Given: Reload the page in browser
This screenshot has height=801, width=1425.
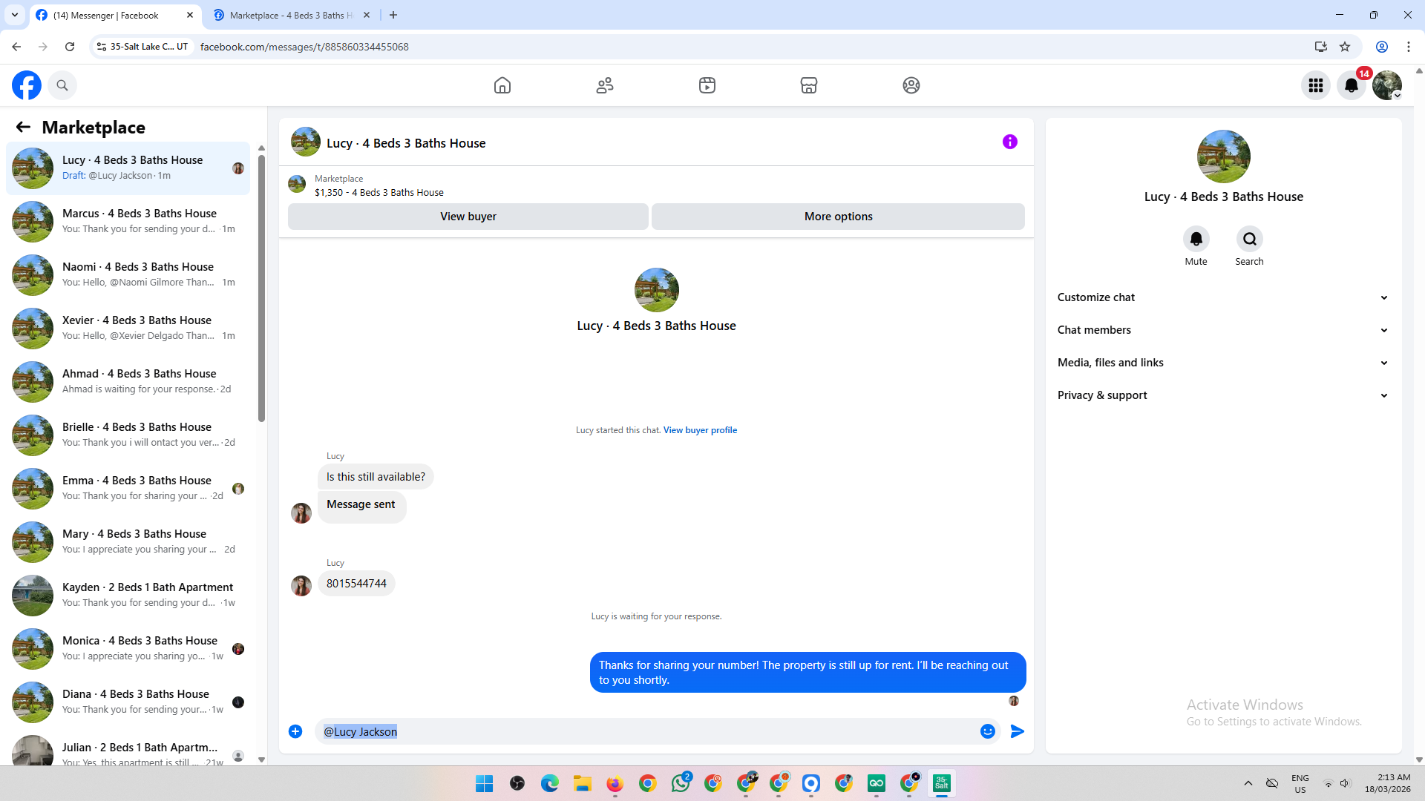Looking at the screenshot, I should point(70,47).
